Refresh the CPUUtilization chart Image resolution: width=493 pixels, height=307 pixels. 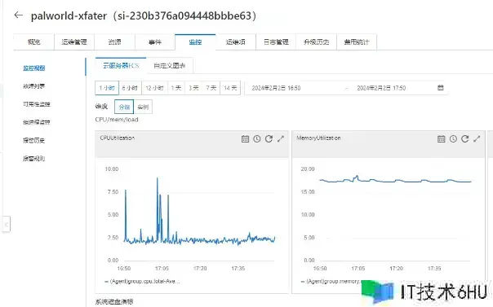point(269,138)
